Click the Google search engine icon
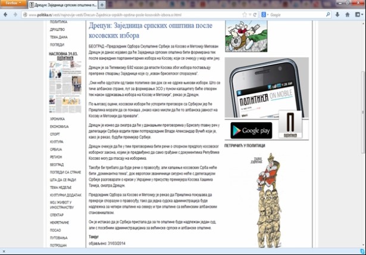Viewport: 366px width, 255px height. coord(264,15)
